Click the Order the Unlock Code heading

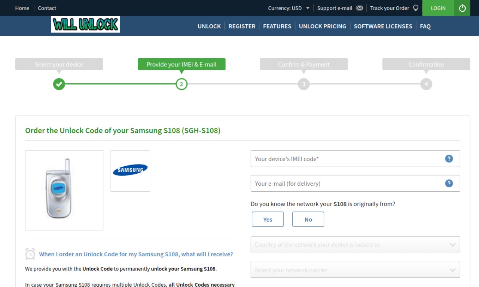(x=123, y=130)
